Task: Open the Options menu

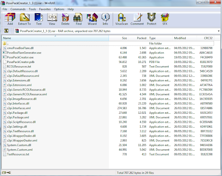Action: 59,9
